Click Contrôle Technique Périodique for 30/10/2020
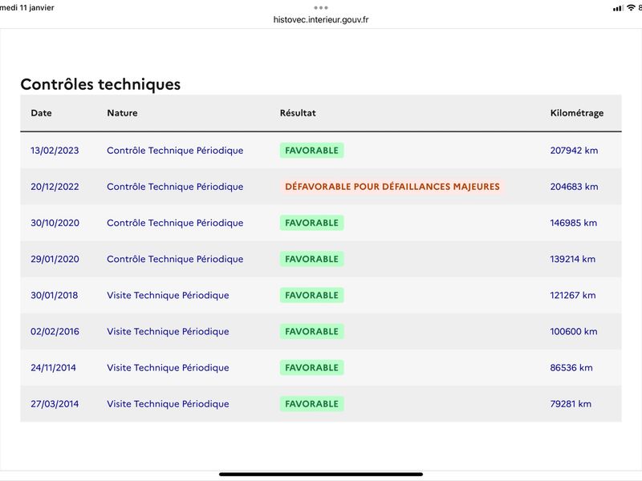Screen dimensions: 642x481 click(x=175, y=223)
